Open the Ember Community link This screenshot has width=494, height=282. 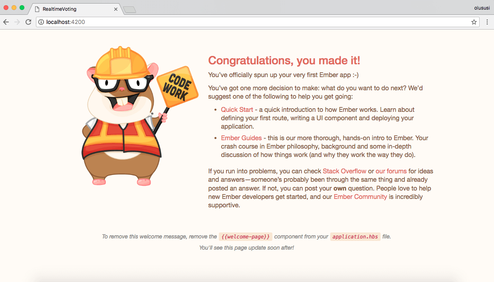click(x=360, y=197)
